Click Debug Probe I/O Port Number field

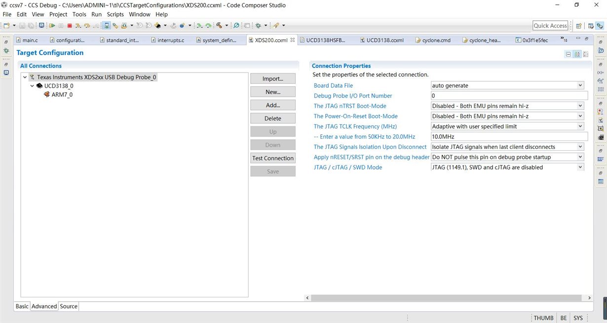[509, 96]
